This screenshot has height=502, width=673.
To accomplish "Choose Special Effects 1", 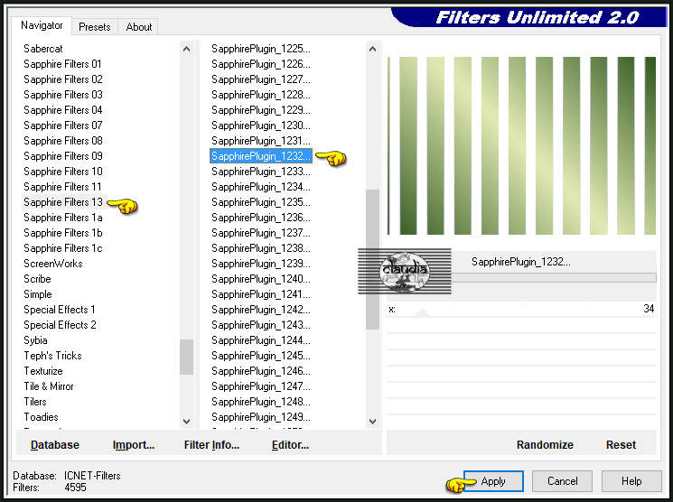I will (60, 310).
